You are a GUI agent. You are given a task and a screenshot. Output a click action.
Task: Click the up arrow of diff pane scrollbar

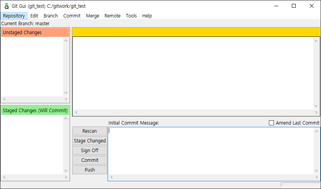[316, 41]
